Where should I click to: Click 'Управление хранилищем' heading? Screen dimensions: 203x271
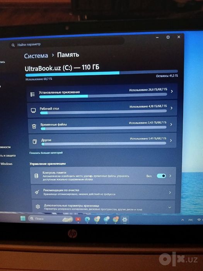[48, 164]
